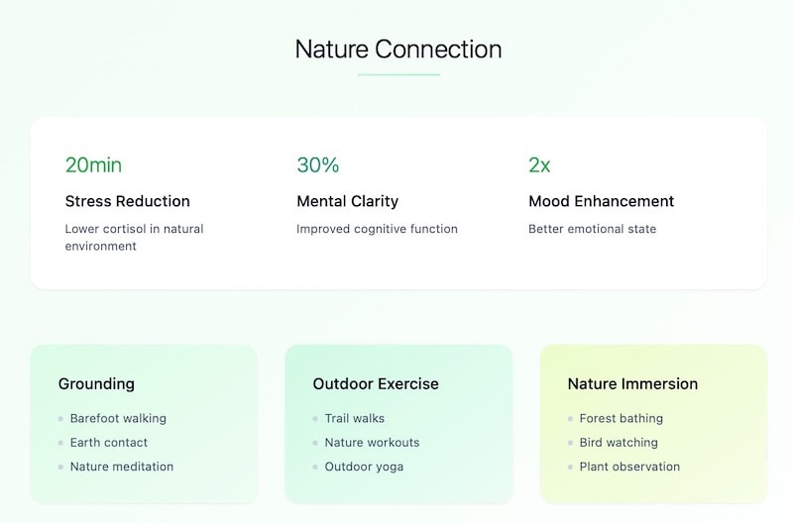793x523 pixels.
Task: Click the 2x statistic value
Action: click(540, 165)
